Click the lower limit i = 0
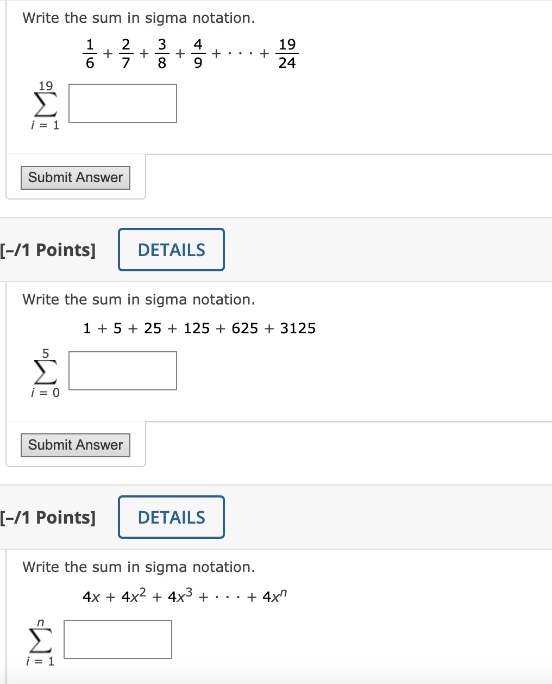Viewport: 552px width, 684px height. pyautogui.click(x=45, y=392)
